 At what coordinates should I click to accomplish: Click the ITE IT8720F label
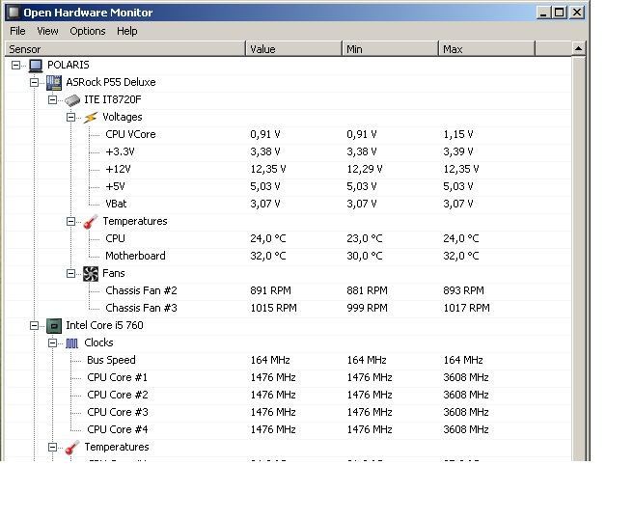(113, 100)
